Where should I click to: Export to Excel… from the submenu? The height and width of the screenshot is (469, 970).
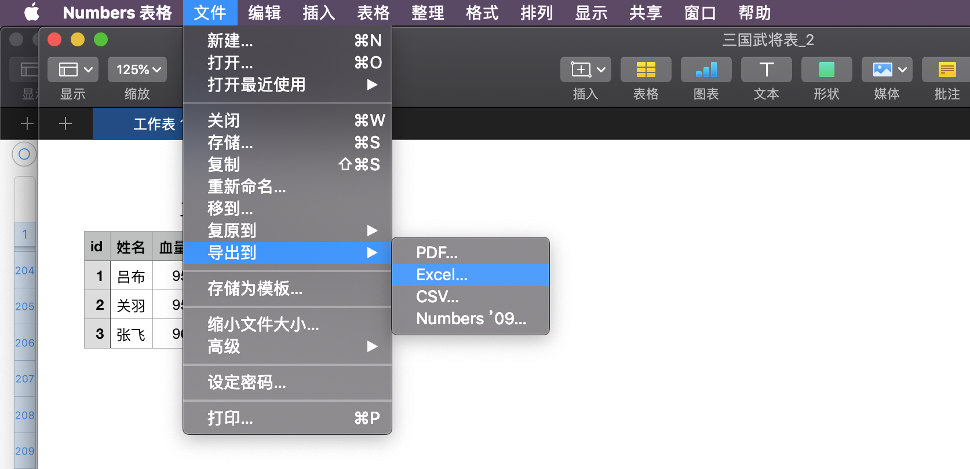point(471,274)
